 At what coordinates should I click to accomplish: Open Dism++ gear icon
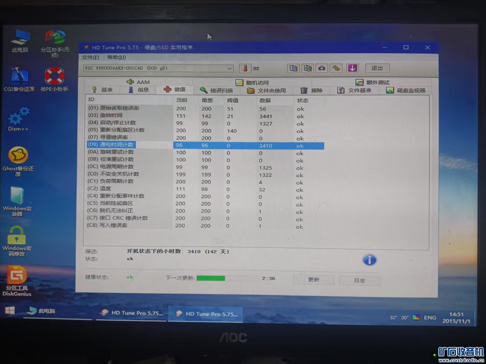tap(19, 119)
